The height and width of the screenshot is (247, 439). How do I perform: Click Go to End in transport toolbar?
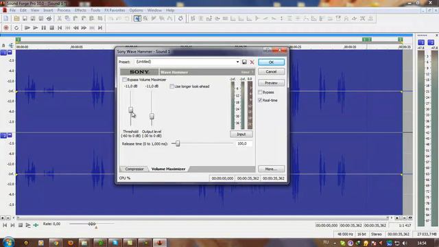tap(100, 27)
